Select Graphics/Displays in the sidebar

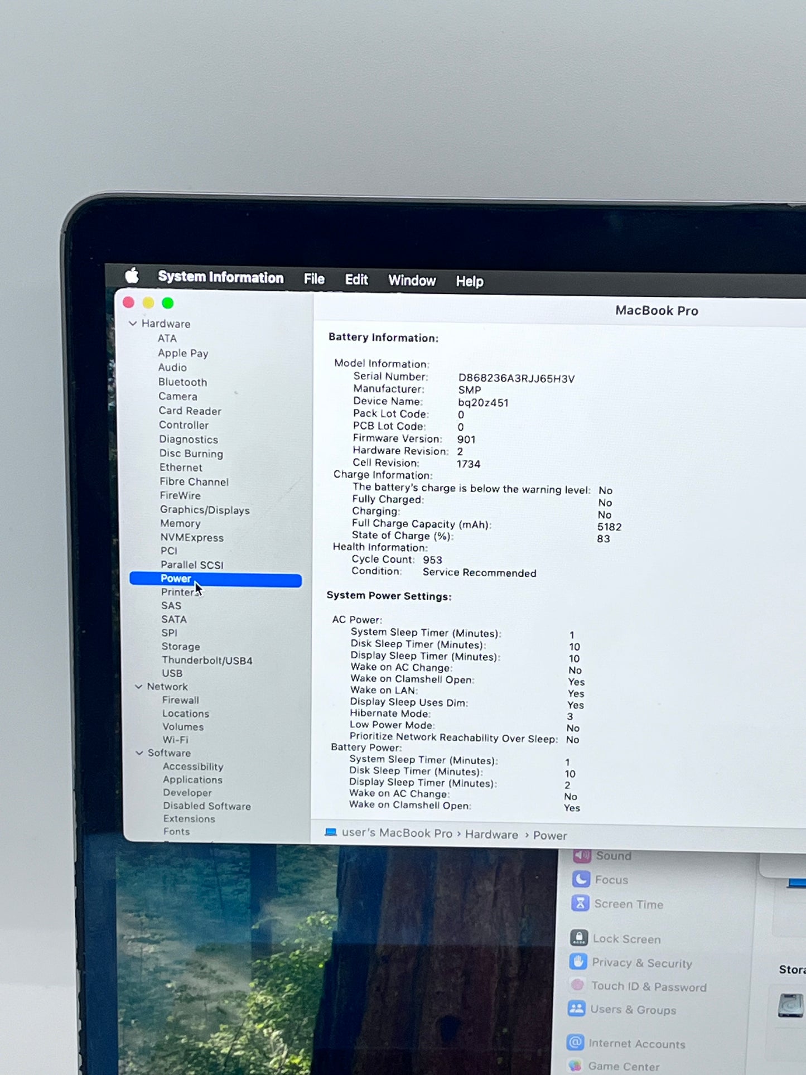click(x=205, y=510)
